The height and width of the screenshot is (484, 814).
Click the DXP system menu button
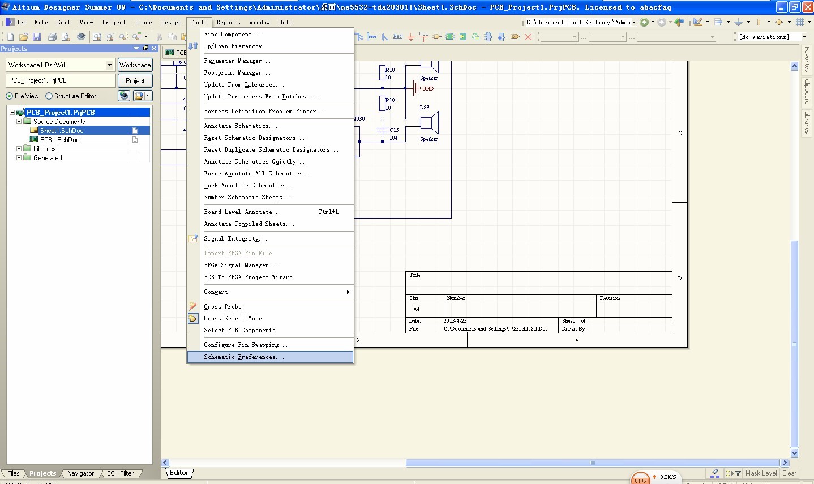pyautogui.click(x=16, y=22)
